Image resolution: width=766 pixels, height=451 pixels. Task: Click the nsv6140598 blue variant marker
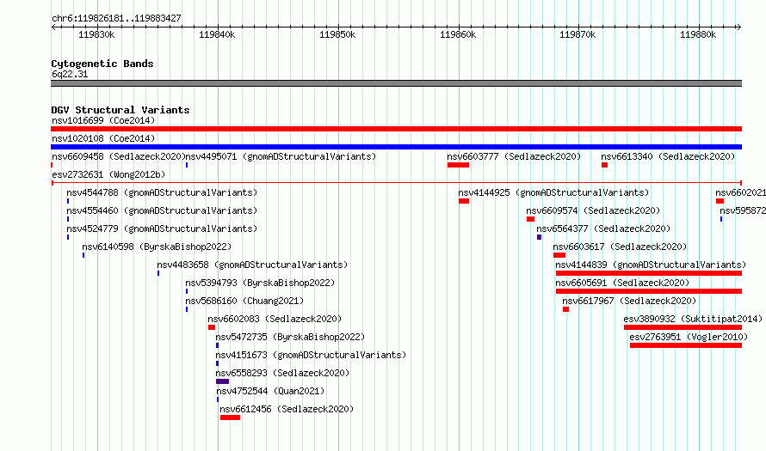point(83,255)
